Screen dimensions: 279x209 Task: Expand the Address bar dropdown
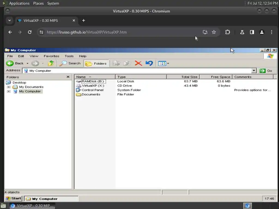click(x=254, y=70)
